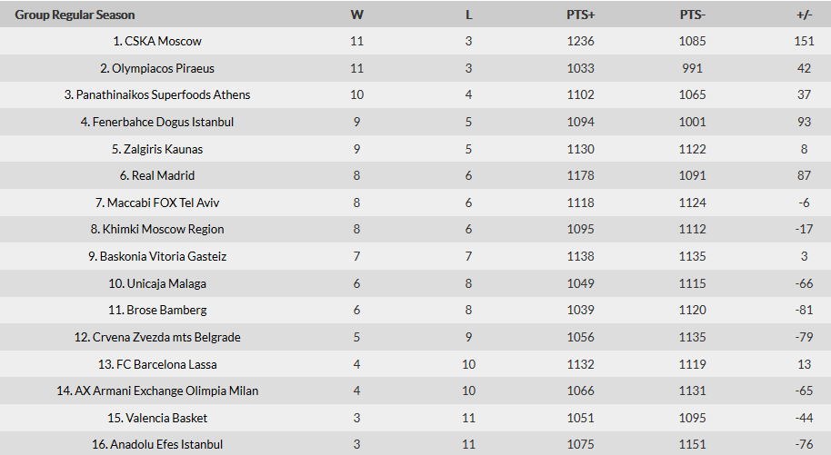Viewport: 831px width, 455px height.
Task: Select Unicaja Malaga team row
Action: point(157,283)
